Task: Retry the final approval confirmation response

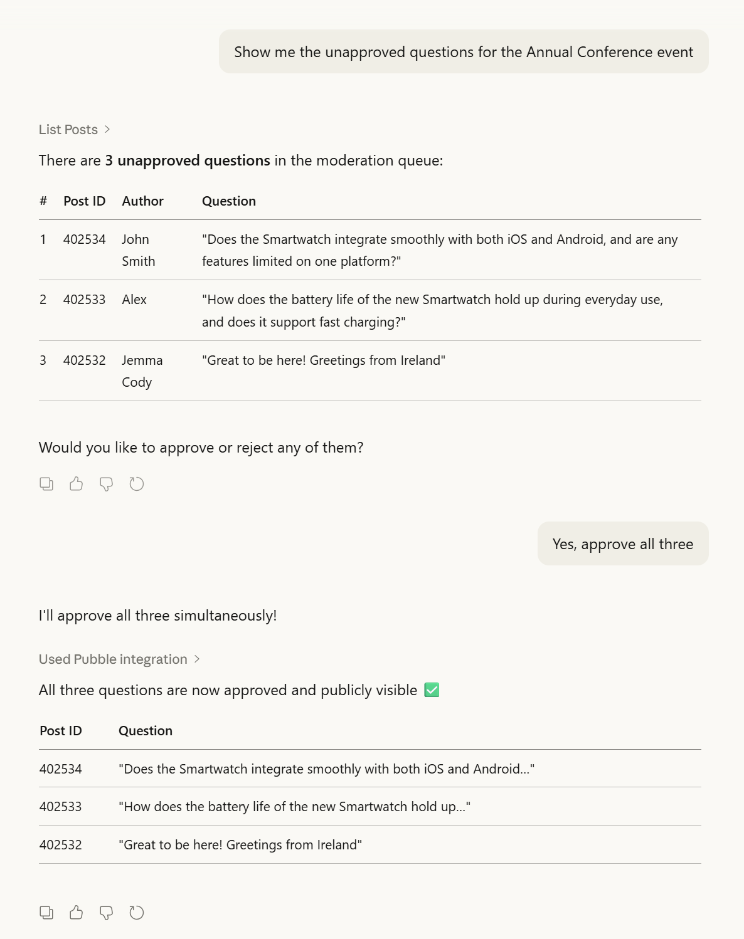Action: click(137, 913)
